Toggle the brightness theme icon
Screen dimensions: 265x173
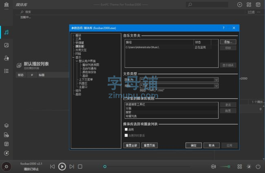pos(249,166)
